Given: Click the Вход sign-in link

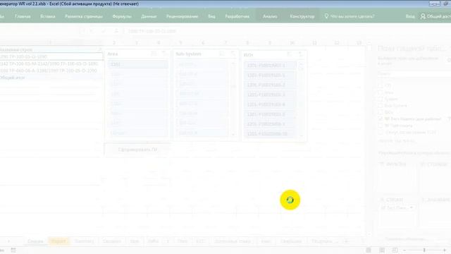Looking at the screenshot, I should [410, 16].
